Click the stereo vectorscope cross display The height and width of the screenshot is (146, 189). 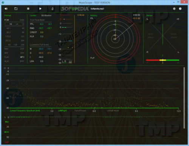tap(163, 36)
